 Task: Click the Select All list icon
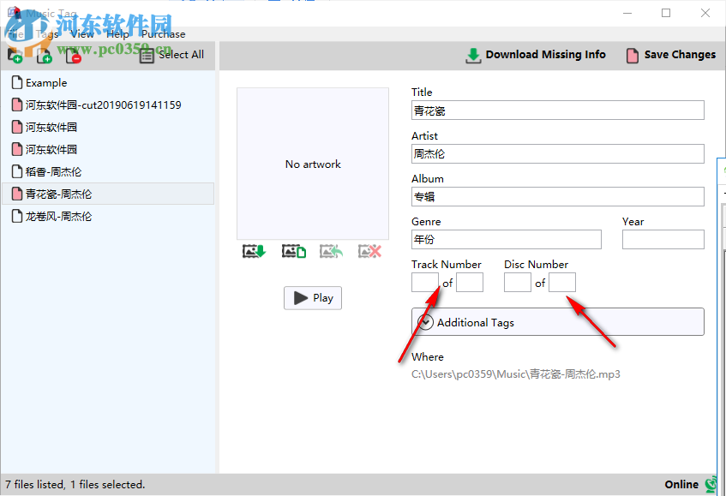(147, 56)
